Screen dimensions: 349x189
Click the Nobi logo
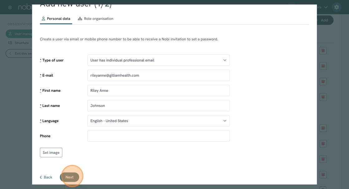pos(24,7)
